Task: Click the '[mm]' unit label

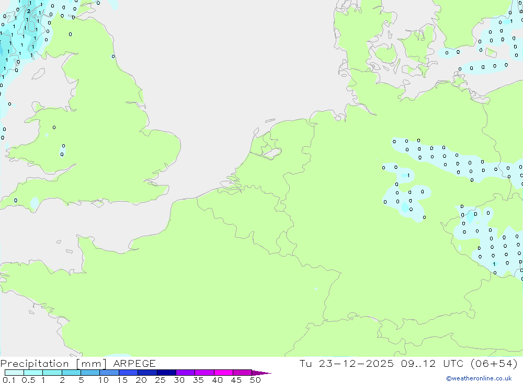Action: [x=91, y=364]
